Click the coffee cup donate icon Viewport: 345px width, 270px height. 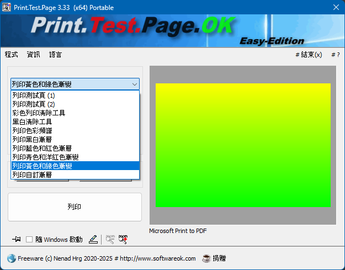pyautogui.click(x=206, y=258)
